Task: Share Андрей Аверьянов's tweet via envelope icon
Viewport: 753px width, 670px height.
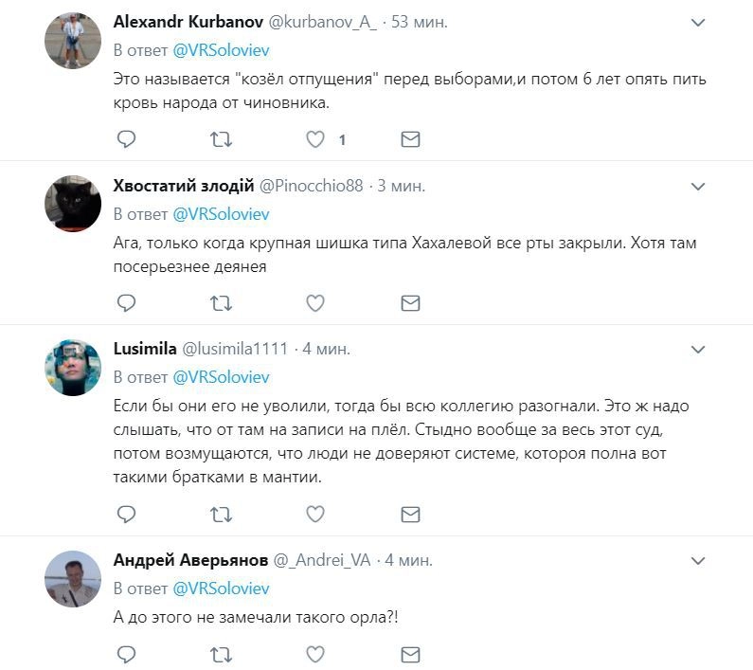Action: tap(410, 655)
